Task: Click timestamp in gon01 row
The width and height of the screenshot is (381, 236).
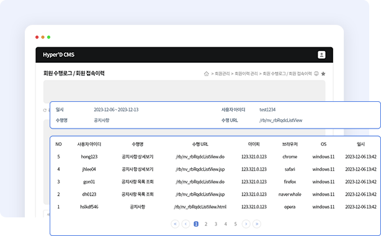Action: click(361, 182)
